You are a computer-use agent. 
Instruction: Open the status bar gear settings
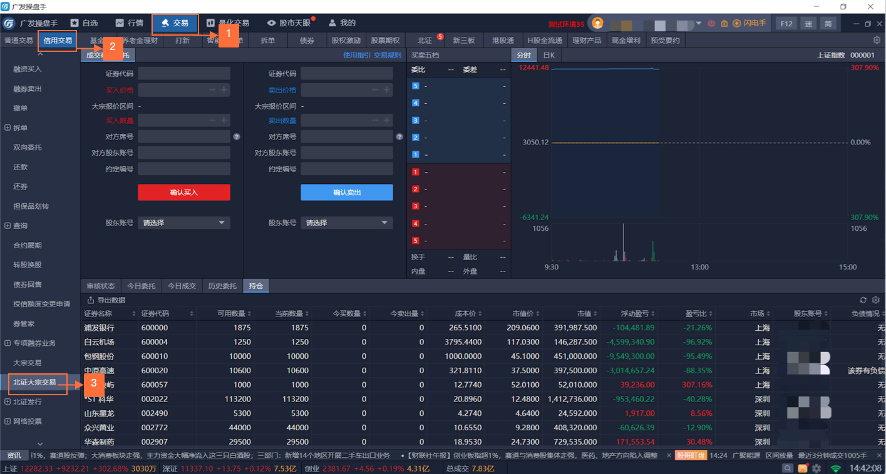816,468
